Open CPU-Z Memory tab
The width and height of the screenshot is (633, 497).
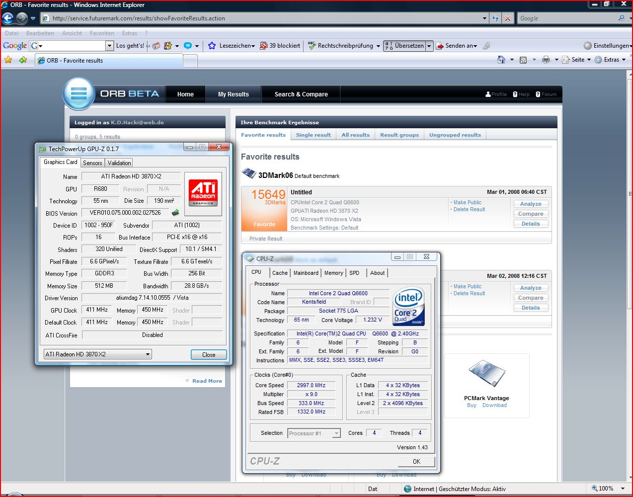(x=333, y=273)
